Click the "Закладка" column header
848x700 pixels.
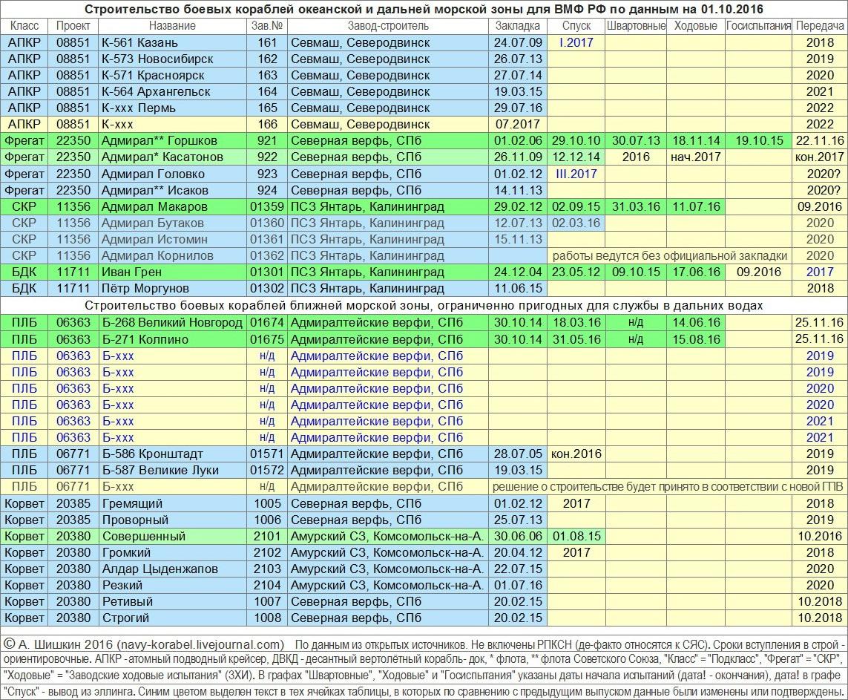click(x=518, y=26)
